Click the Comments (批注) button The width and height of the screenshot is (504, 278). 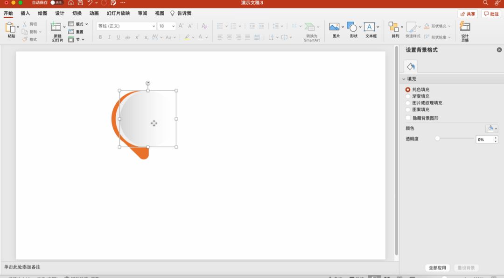(x=491, y=14)
